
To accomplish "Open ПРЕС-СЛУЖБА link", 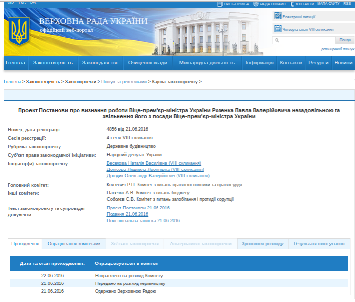I will [236, 4].
